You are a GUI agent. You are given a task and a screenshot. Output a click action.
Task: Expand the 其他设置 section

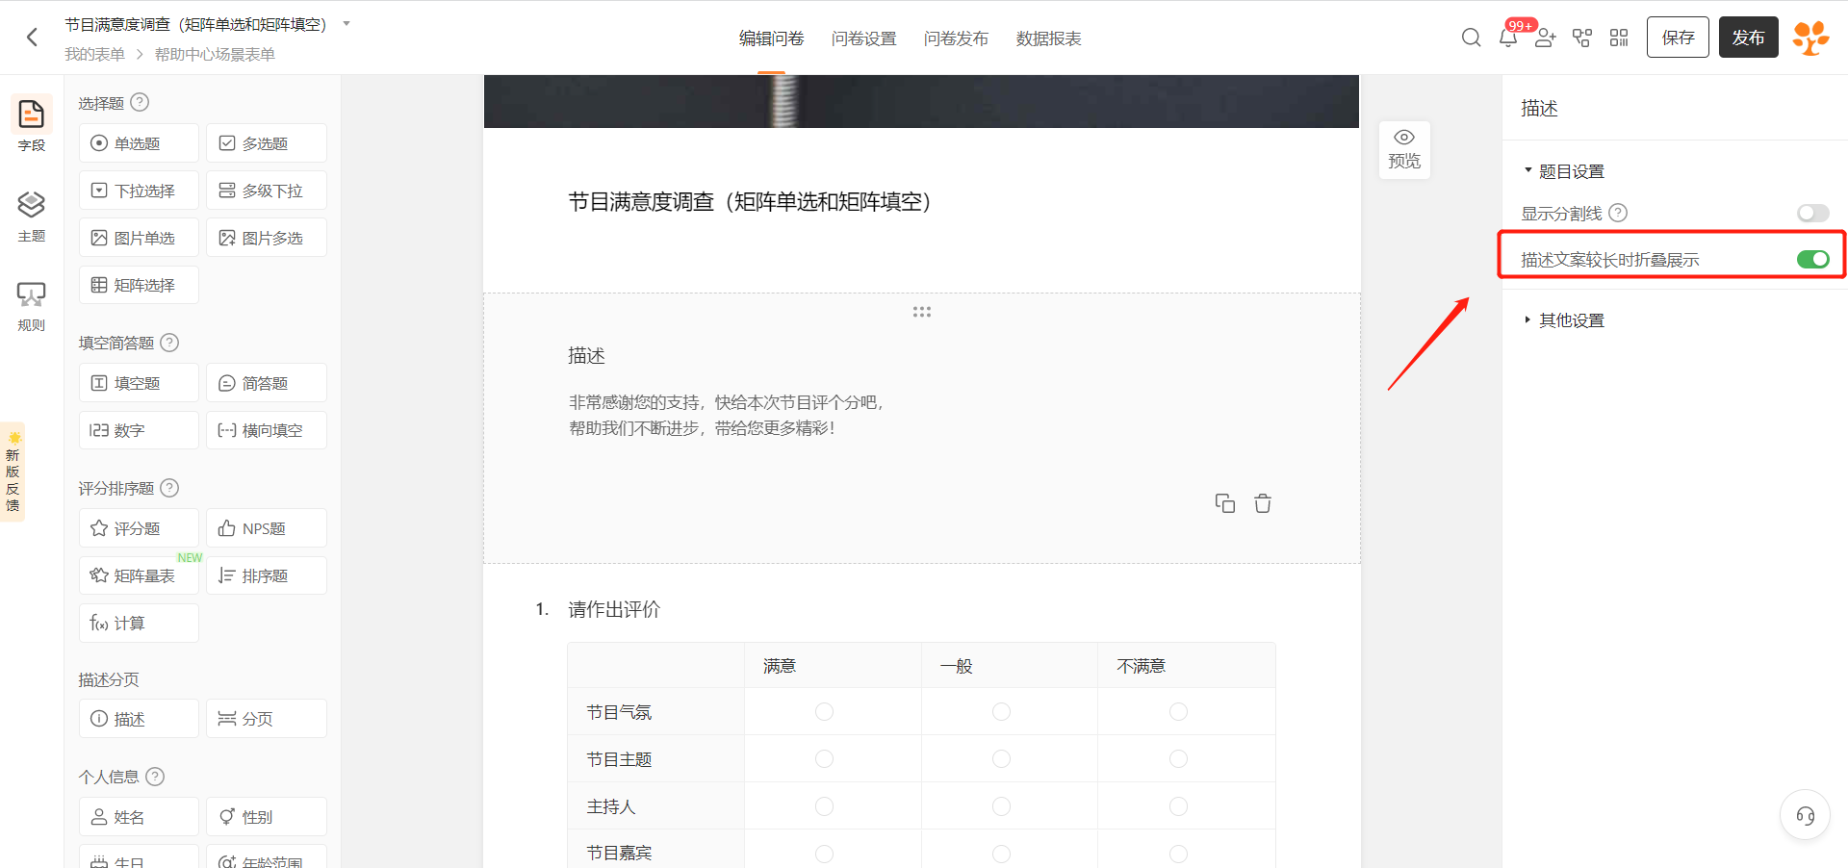(1527, 320)
